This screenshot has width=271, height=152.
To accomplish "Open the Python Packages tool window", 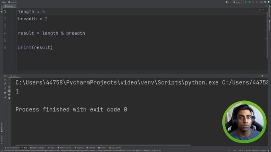I will [x=37, y=148].
